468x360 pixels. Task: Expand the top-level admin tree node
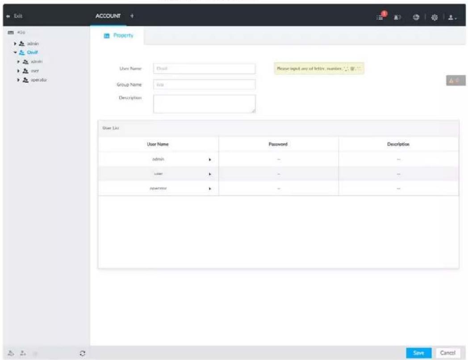click(15, 44)
